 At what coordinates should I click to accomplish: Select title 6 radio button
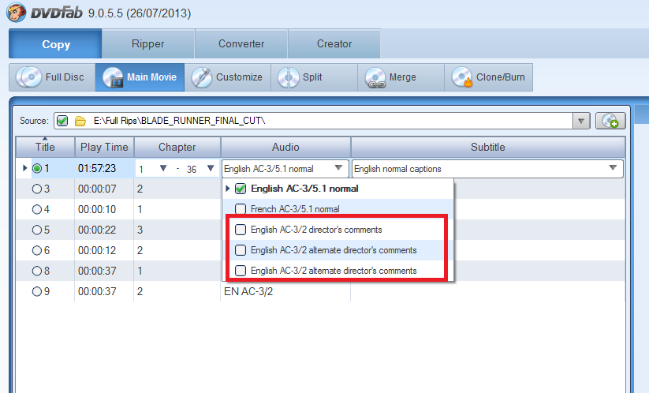(37, 250)
